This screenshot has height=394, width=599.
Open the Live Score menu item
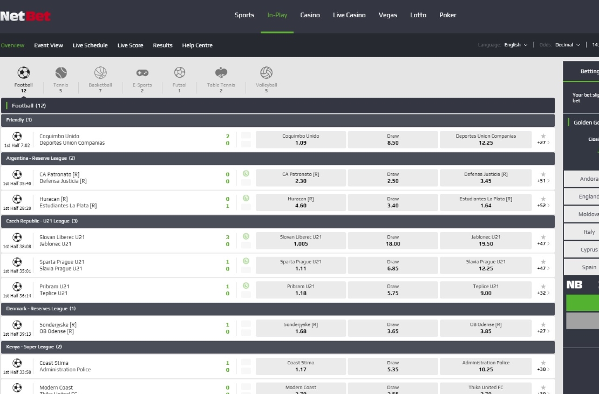130,45
